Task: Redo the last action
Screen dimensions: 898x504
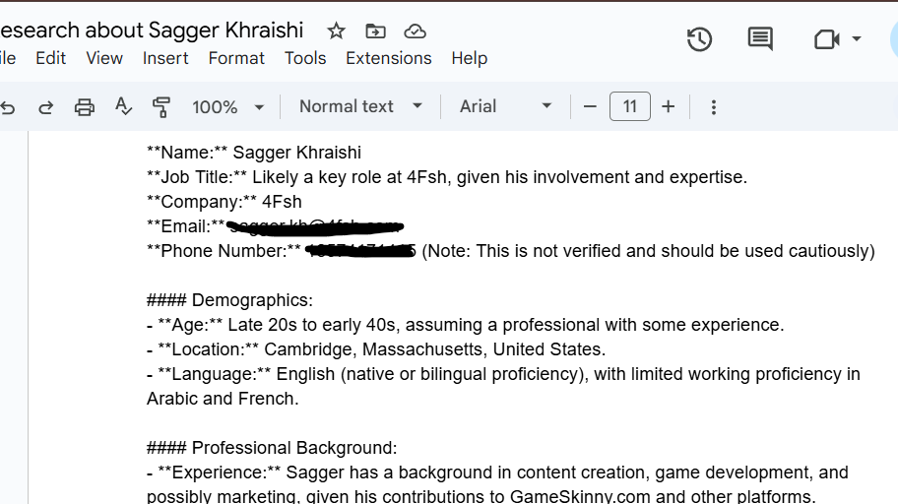Action: pyautogui.click(x=46, y=107)
